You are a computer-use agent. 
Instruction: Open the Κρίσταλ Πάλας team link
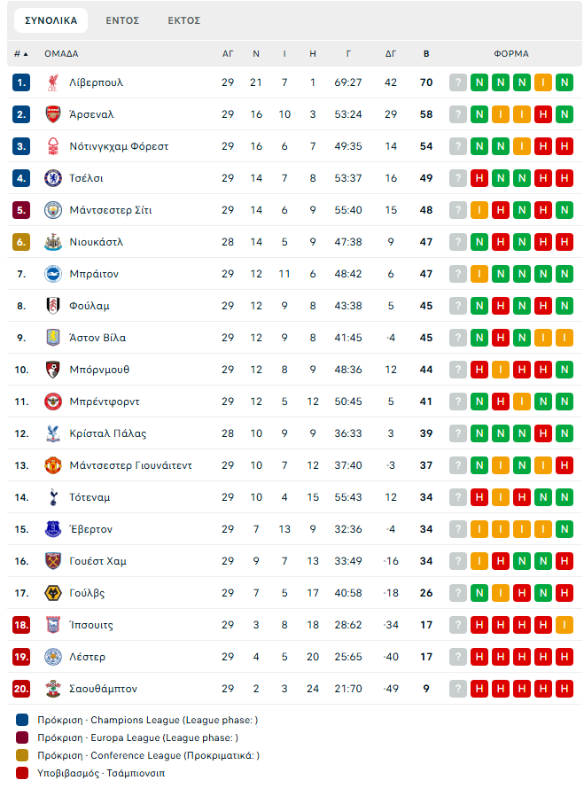click(x=108, y=433)
